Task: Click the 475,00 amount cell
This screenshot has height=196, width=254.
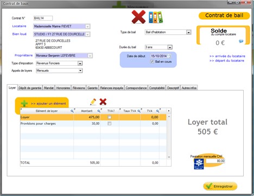Action: point(87,117)
